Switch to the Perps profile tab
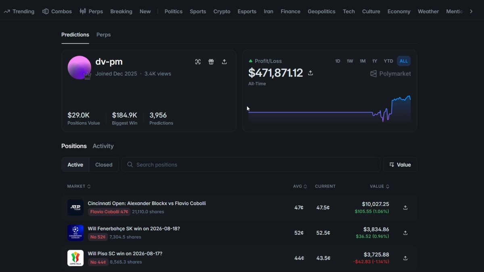Screen dimensions: 484x272 pos(104,35)
